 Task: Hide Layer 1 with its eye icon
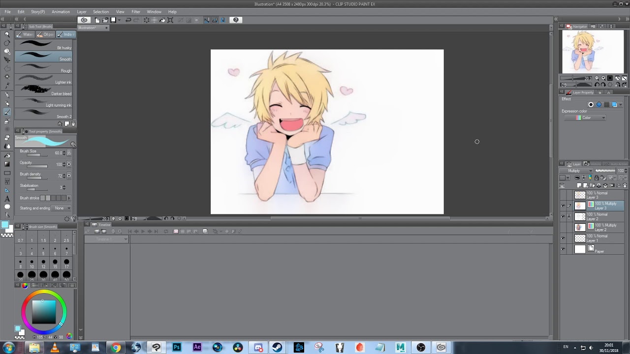tap(563, 238)
